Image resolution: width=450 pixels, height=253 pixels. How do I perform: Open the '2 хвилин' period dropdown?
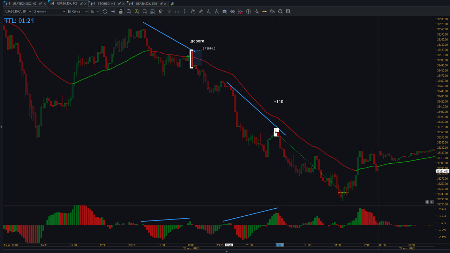coord(50,12)
